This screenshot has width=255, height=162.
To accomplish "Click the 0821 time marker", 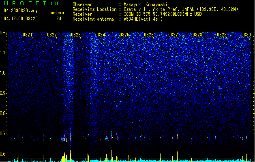I will 28,35.
